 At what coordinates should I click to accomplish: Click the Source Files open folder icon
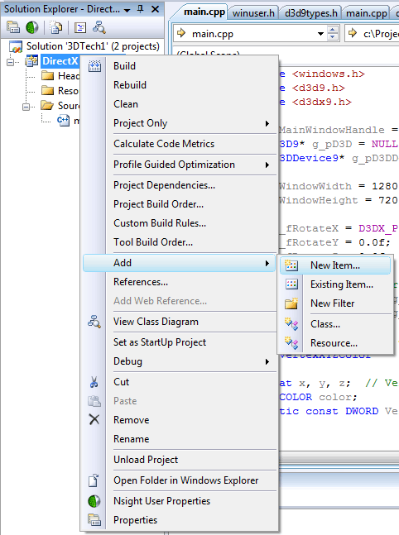pyautogui.click(x=47, y=105)
